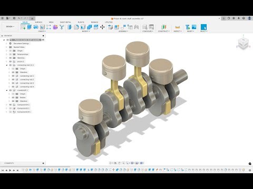The image size is (253, 189).
Task: Switch to the SOLID tab
Action: coord(25,22)
